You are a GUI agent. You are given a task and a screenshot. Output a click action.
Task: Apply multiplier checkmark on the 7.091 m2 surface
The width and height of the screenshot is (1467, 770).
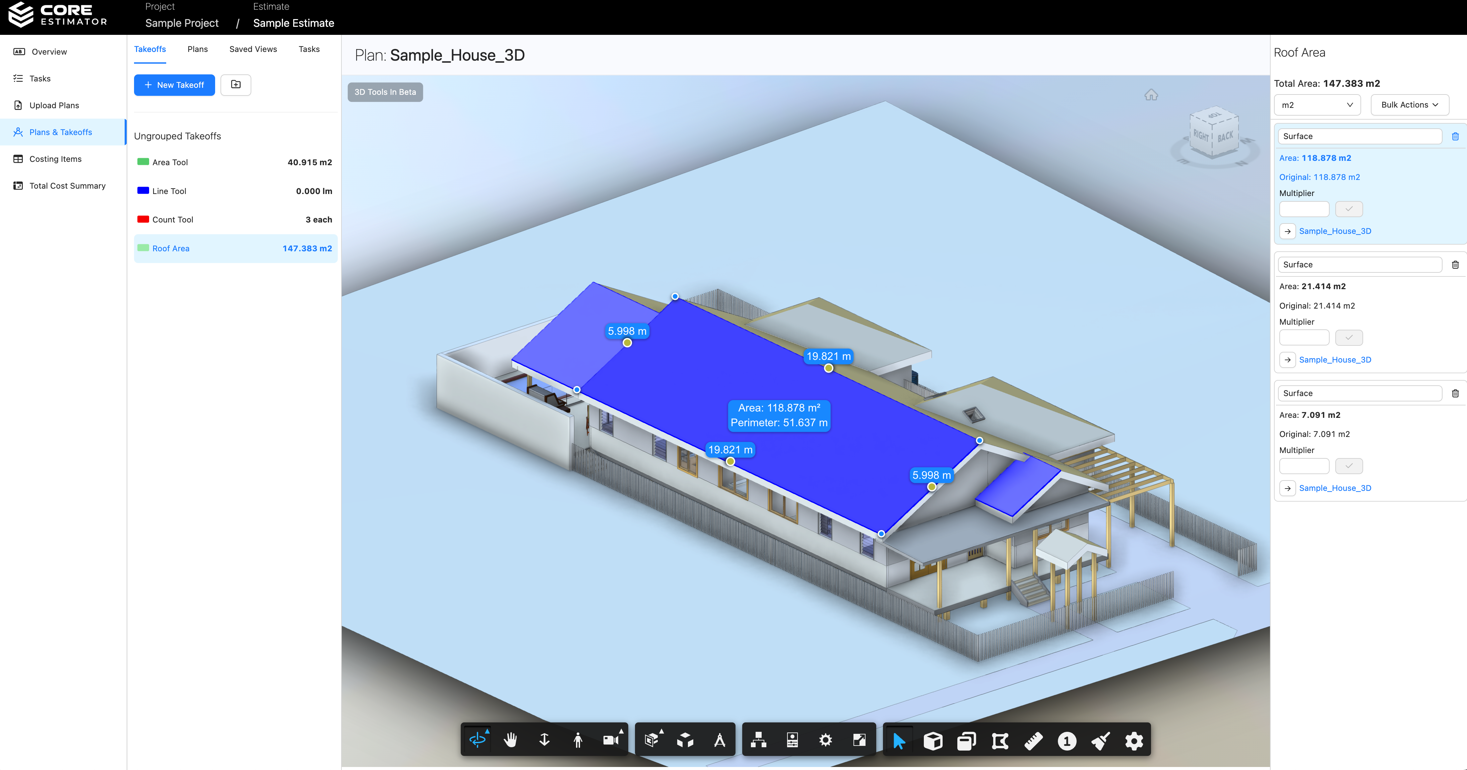click(1348, 466)
